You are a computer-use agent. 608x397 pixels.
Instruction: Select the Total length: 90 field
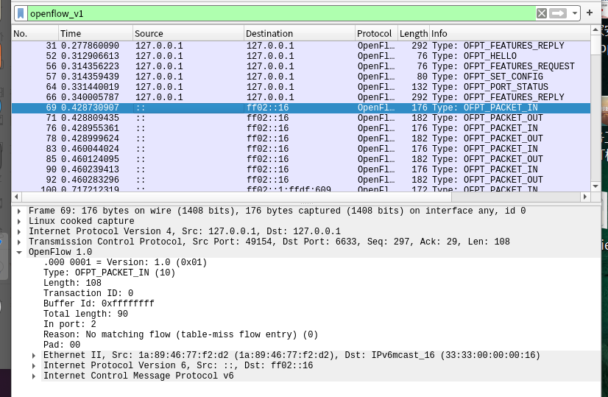[85, 314]
